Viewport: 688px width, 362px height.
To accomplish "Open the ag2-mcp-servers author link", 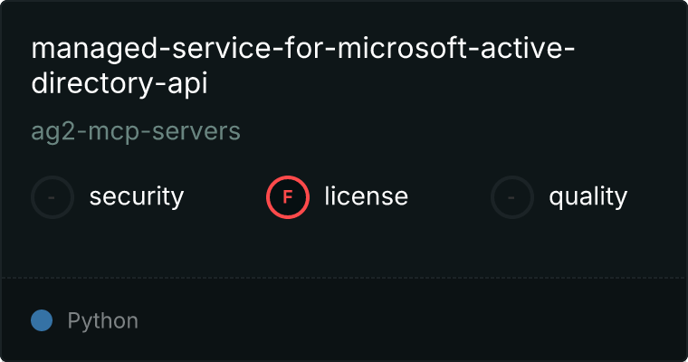I will coord(136,131).
